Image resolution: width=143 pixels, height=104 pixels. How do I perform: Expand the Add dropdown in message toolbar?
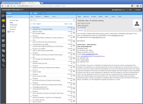(x=107, y=17)
